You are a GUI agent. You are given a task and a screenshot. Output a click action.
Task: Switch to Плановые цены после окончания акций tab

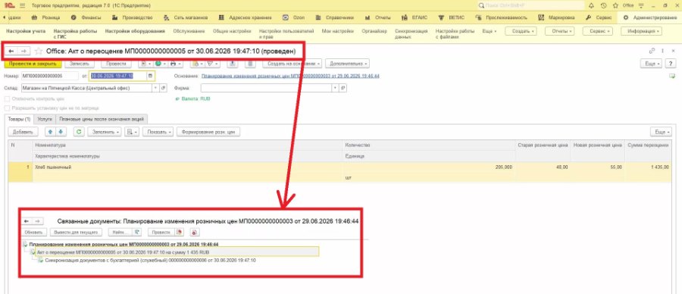click(102, 118)
